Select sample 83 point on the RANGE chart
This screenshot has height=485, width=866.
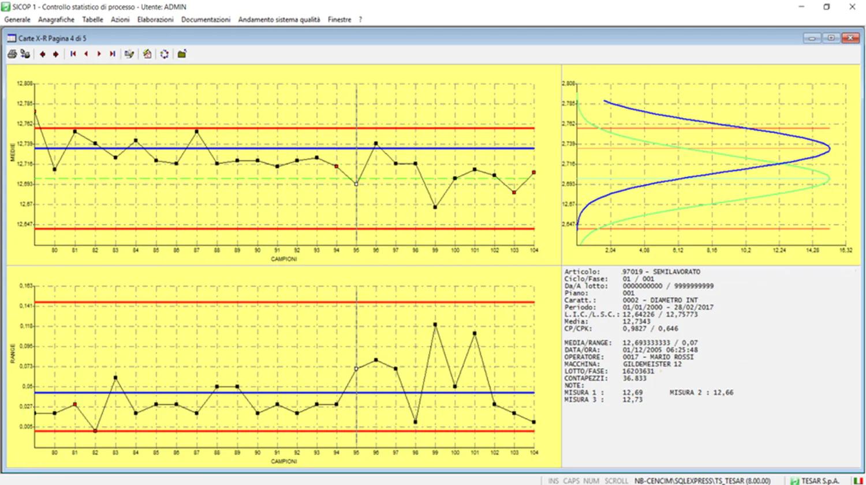click(115, 378)
